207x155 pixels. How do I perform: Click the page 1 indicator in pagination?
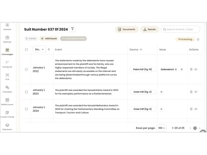195,128
